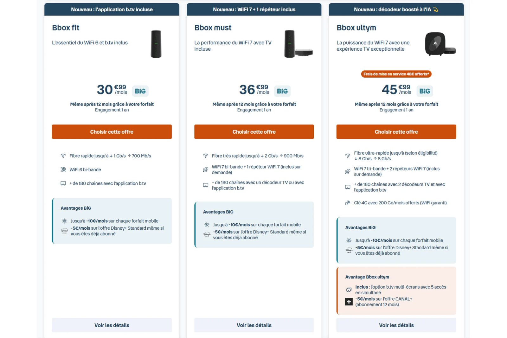This screenshot has width=507, height=338.
Task: Click the CANAL+ plus icon
Action: coord(349,302)
